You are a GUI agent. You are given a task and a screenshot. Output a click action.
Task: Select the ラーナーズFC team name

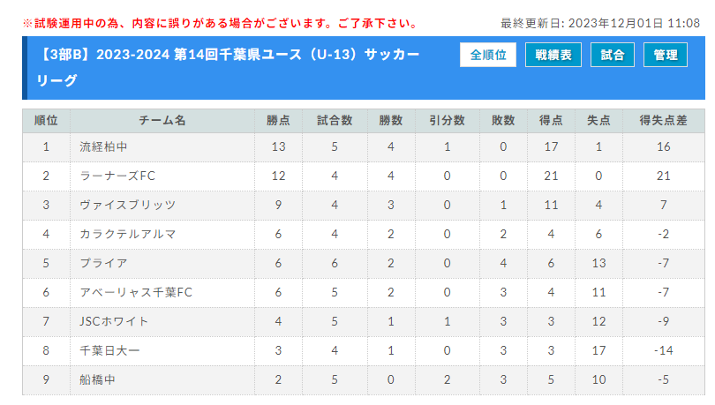(117, 176)
